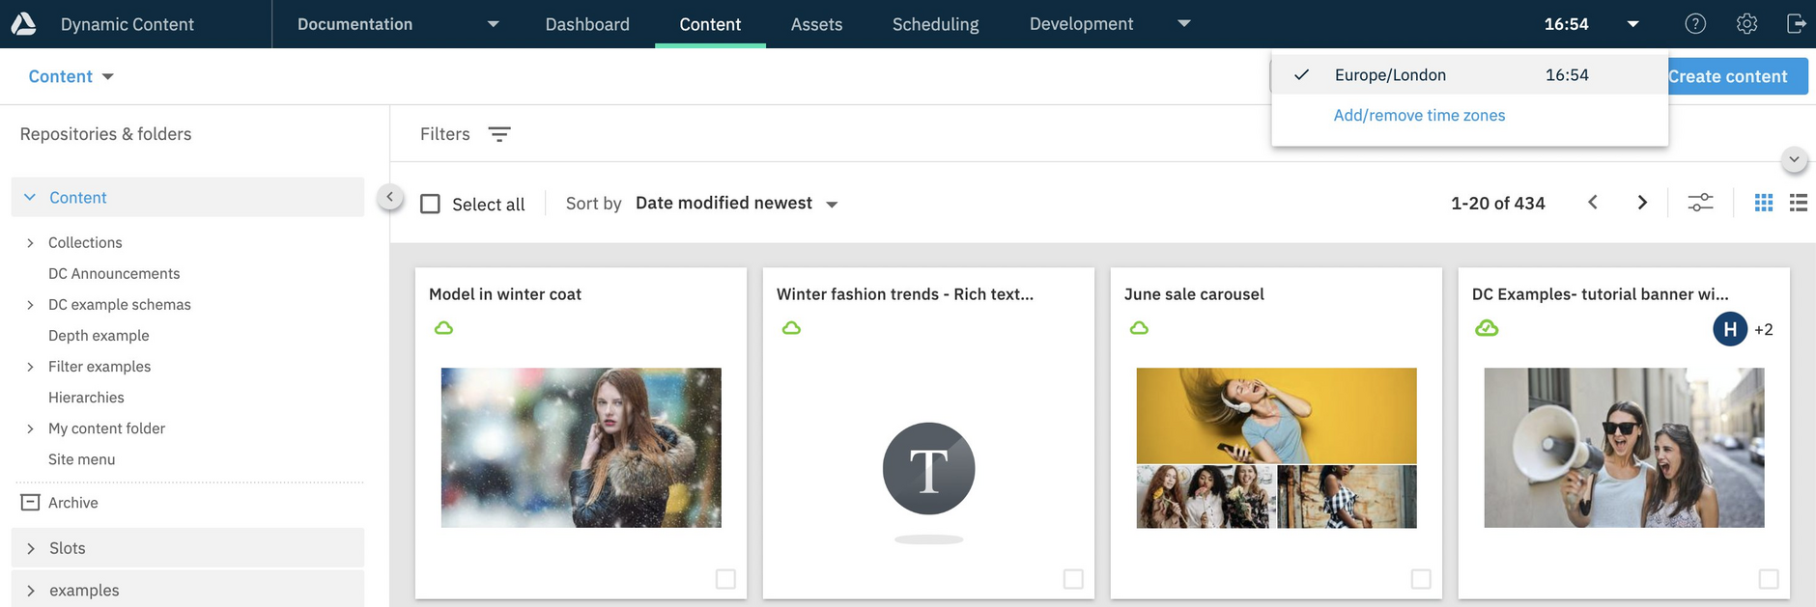Open the display customization sliders icon
The image size is (1816, 607).
click(1700, 203)
